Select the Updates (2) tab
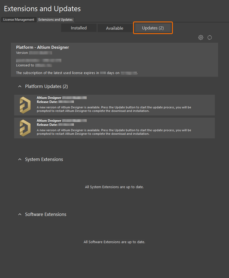The width and height of the screenshot is (229, 278). coord(153,28)
